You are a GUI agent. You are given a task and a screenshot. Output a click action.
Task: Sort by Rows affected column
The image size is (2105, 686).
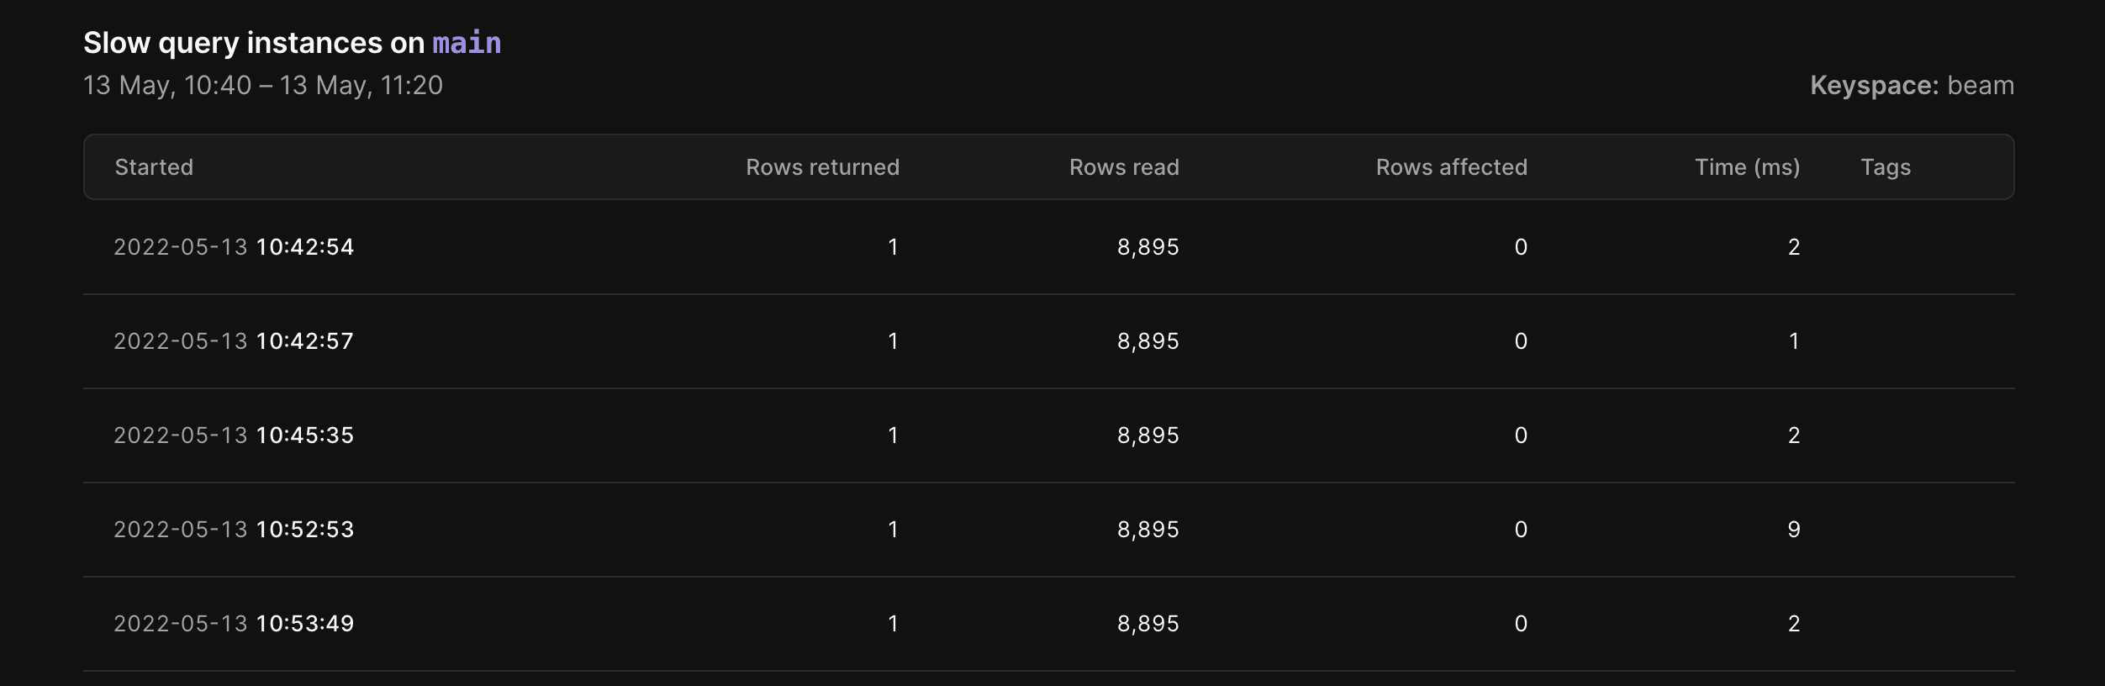(x=1451, y=167)
